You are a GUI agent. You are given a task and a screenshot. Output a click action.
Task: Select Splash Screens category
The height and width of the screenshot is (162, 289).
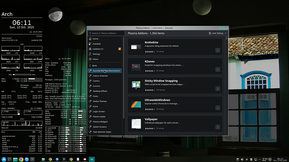click(x=105, y=127)
